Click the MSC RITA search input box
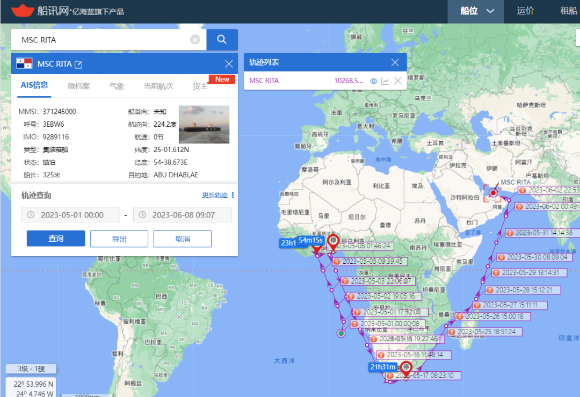The image size is (580, 397). pyautogui.click(x=108, y=40)
